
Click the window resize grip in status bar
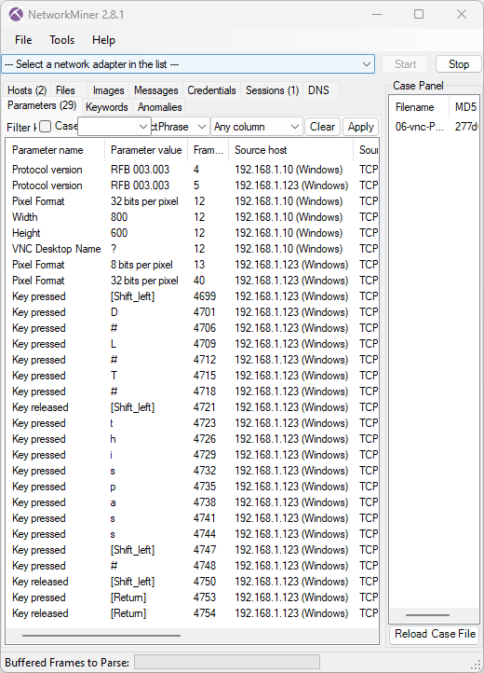tap(476, 665)
